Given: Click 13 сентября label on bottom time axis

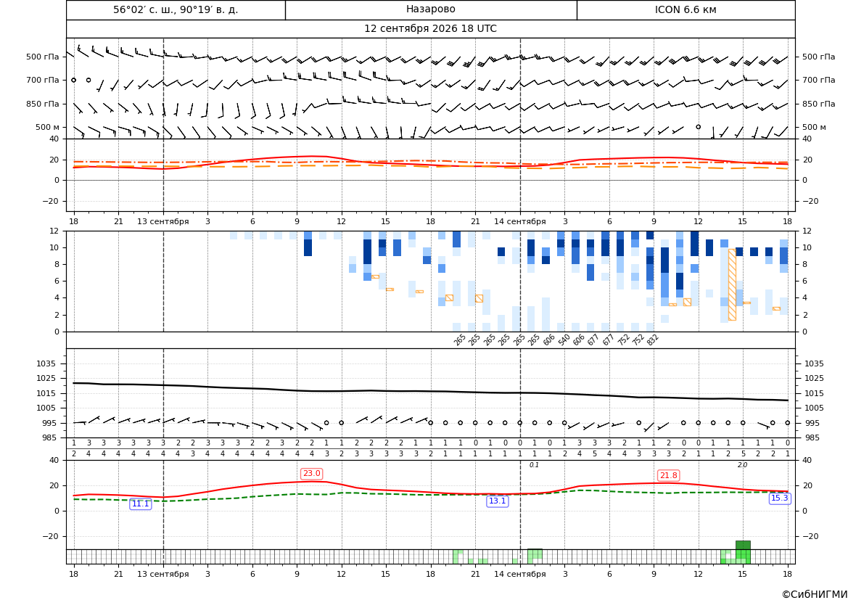Looking at the screenshot, I should pos(162,574).
